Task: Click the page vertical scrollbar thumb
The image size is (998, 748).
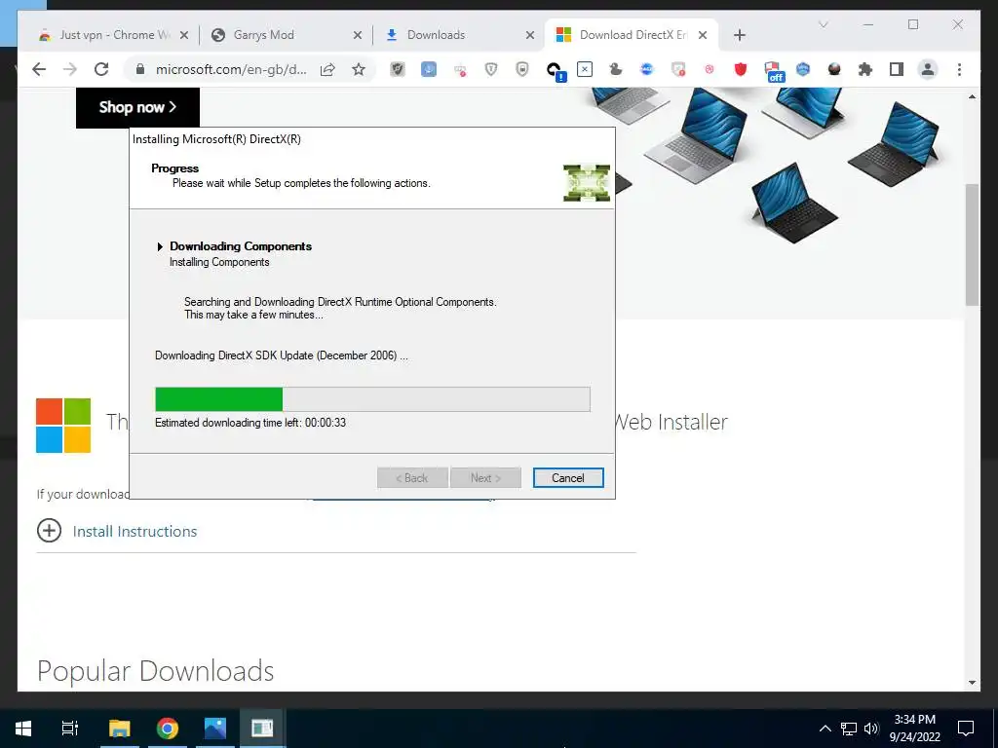Action: coord(972,244)
